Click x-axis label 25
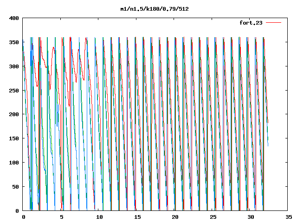Screen dimensions: 297x223 tap(213, 217)
